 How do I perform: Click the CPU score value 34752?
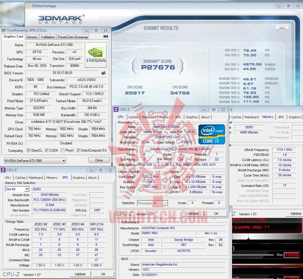pos(180,93)
